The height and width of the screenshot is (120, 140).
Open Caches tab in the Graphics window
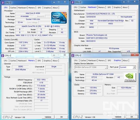[83, 61]
